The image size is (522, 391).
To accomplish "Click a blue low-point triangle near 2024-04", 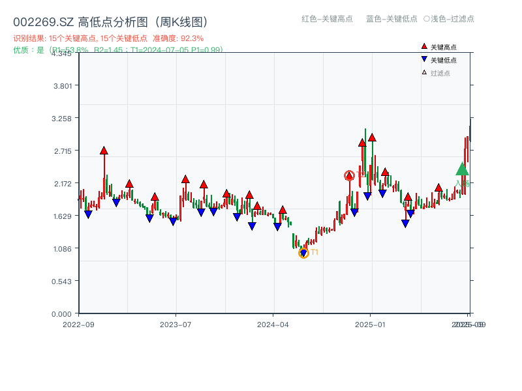I will [x=277, y=225].
